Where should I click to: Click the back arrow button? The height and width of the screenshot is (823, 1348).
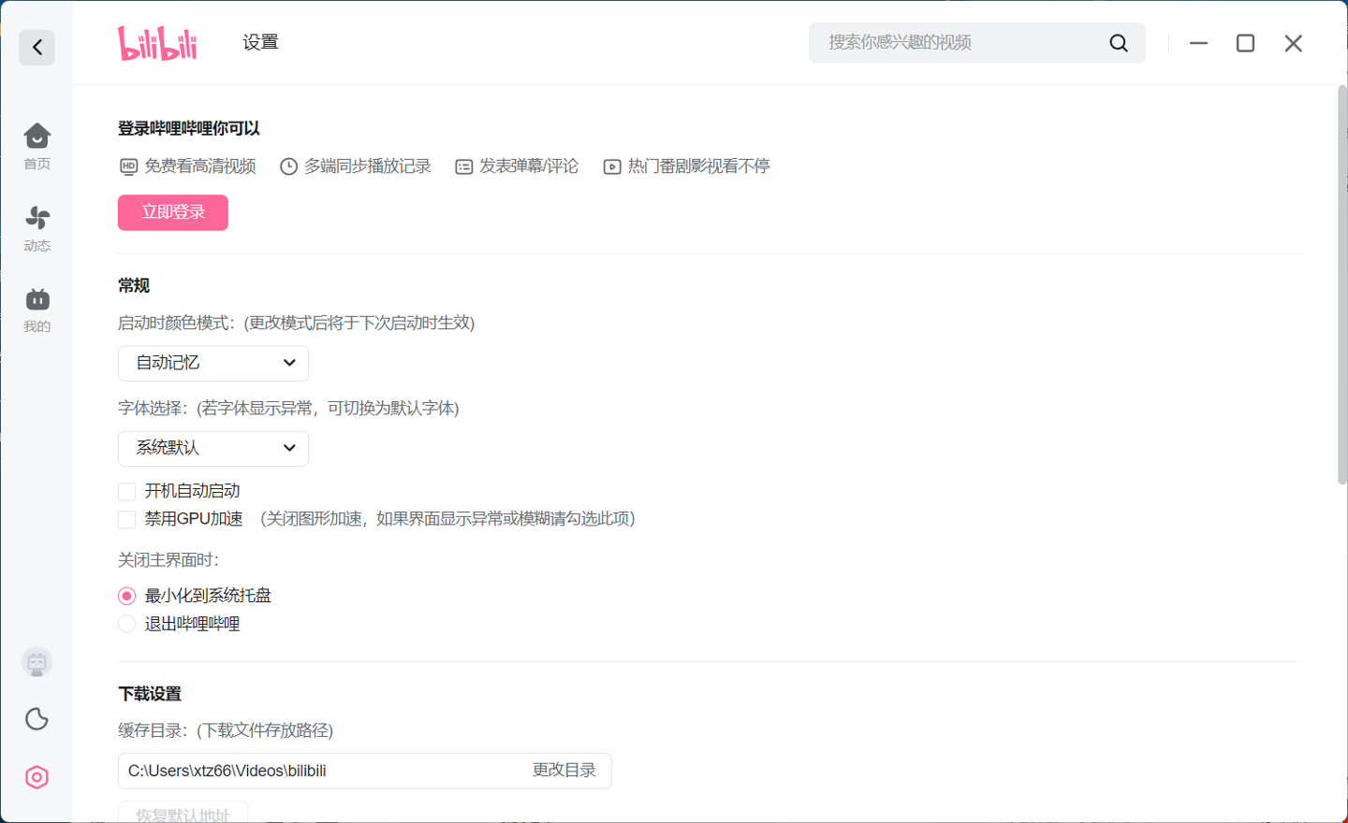(37, 47)
